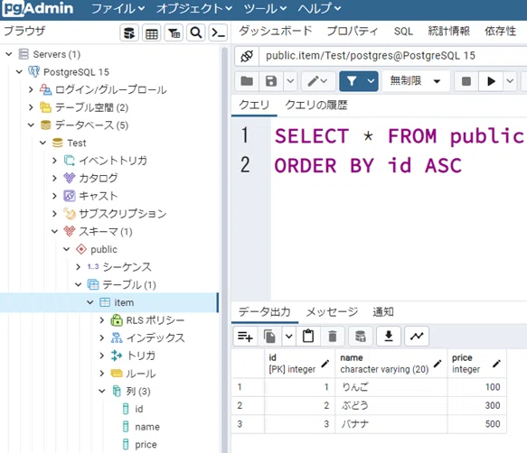The height and width of the screenshot is (453, 527).
Task: Click the Search objects magnifier icon
Action: click(196, 32)
